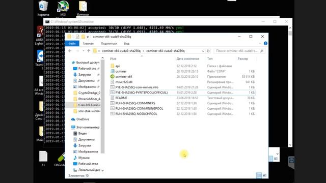
Task: Open pinned Рабочий стол quick access
Action: tap(87, 69)
